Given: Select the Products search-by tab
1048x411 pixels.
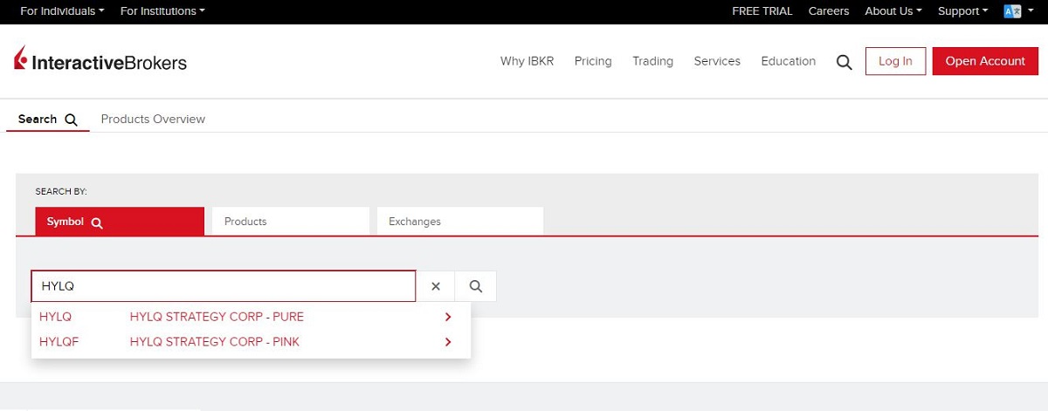Looking at the screenshot, I should 291,222.
